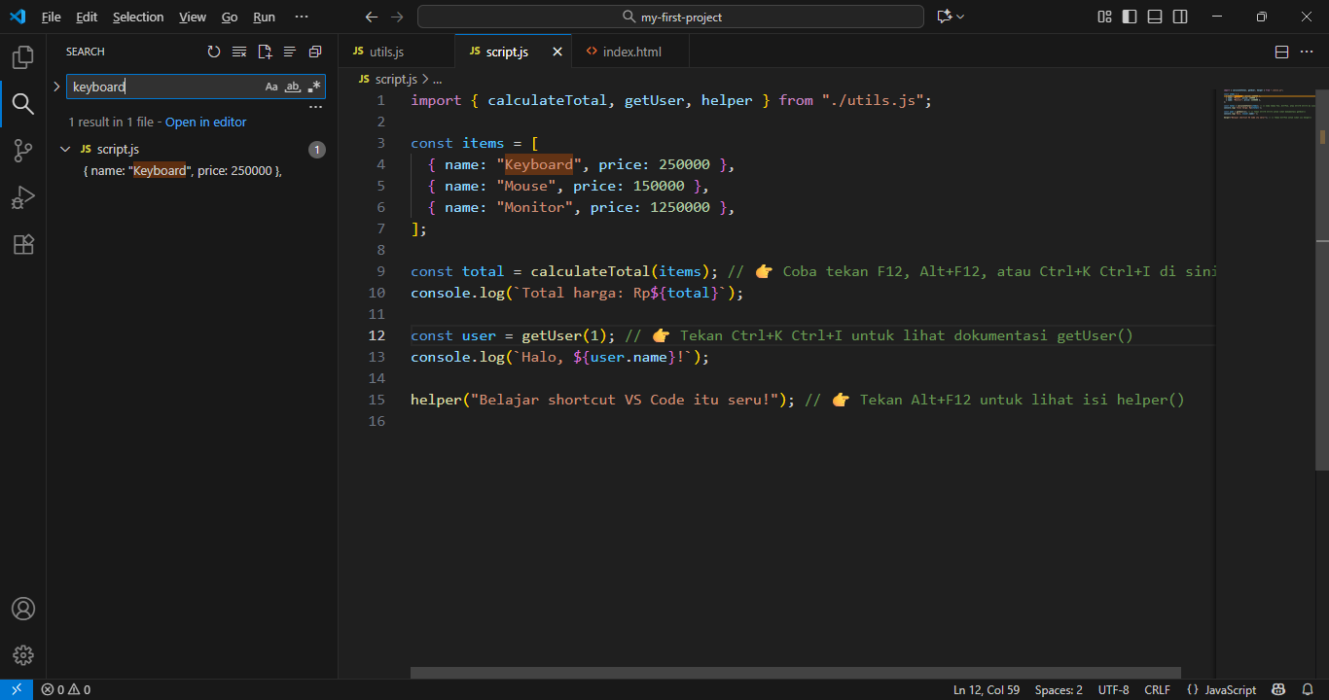Select the Source Control icon
This screenshot has width=1329, height=700.
22,151
